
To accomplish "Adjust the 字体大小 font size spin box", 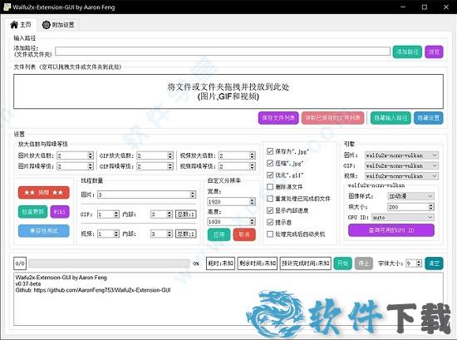I will pos(414,264).
